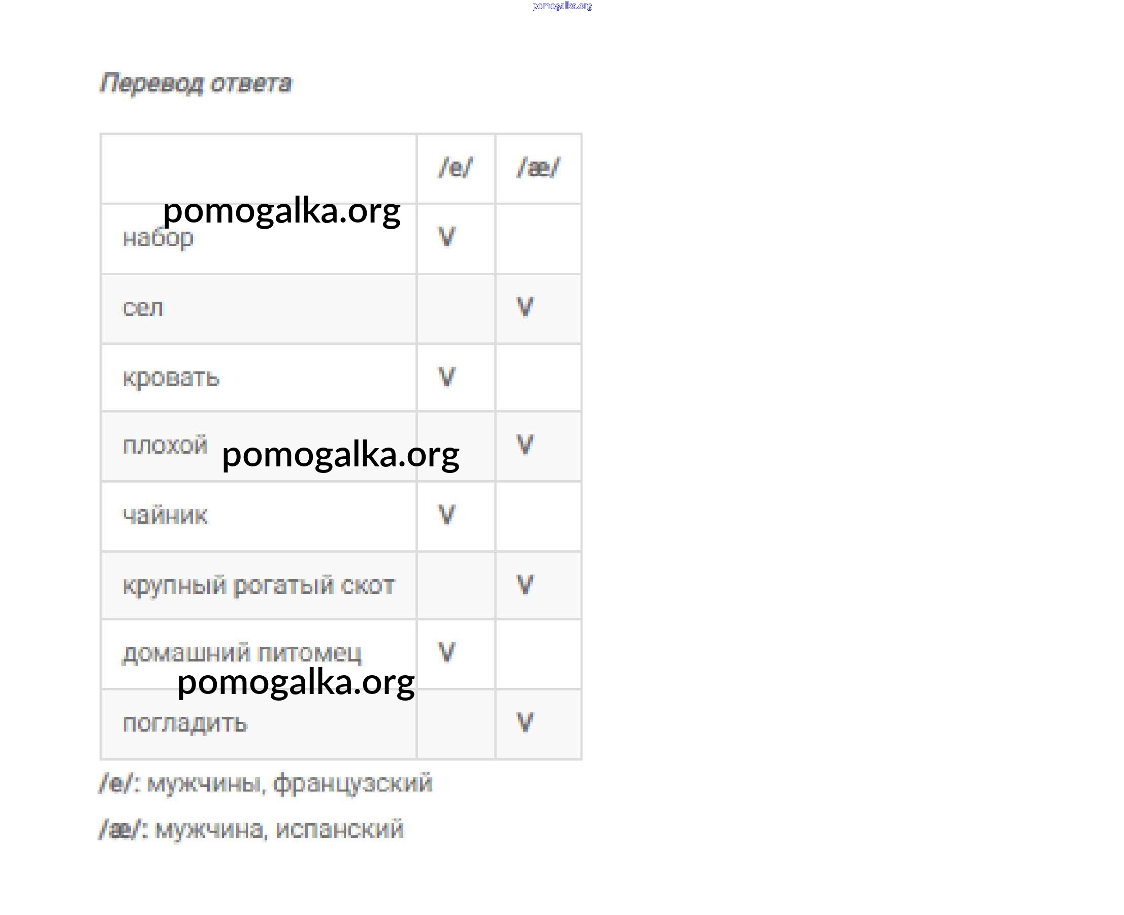Click the small pomogalka.org link at top
The height and width of the screenshot is (915, 1124).
(x=562, y=6)
